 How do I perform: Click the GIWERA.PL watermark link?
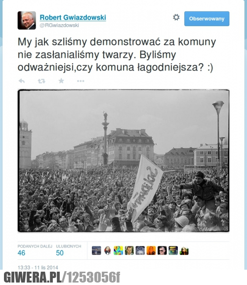(x=62, y=278)
